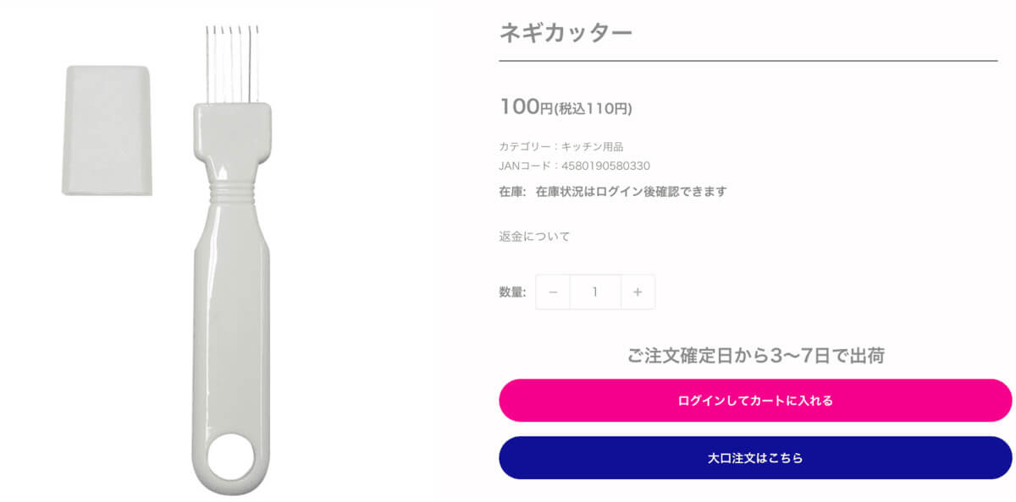Open the 返金について refund policy link

(x=536, y=237)
